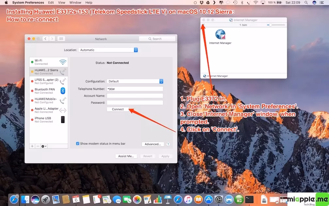This screenshot has height=206, width=329.
Task: Open Google Drive menu bar icon
Action: click(208, 3)
